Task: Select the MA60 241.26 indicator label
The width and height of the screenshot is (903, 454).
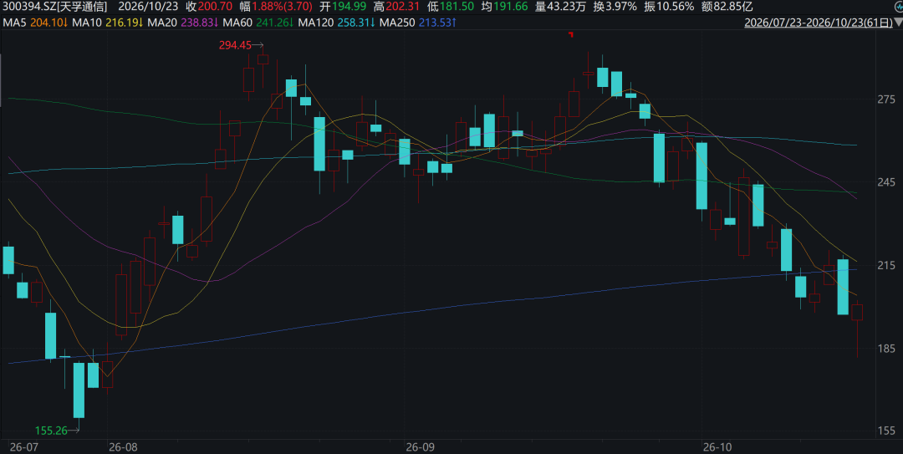Action: (x=258, y=23)
